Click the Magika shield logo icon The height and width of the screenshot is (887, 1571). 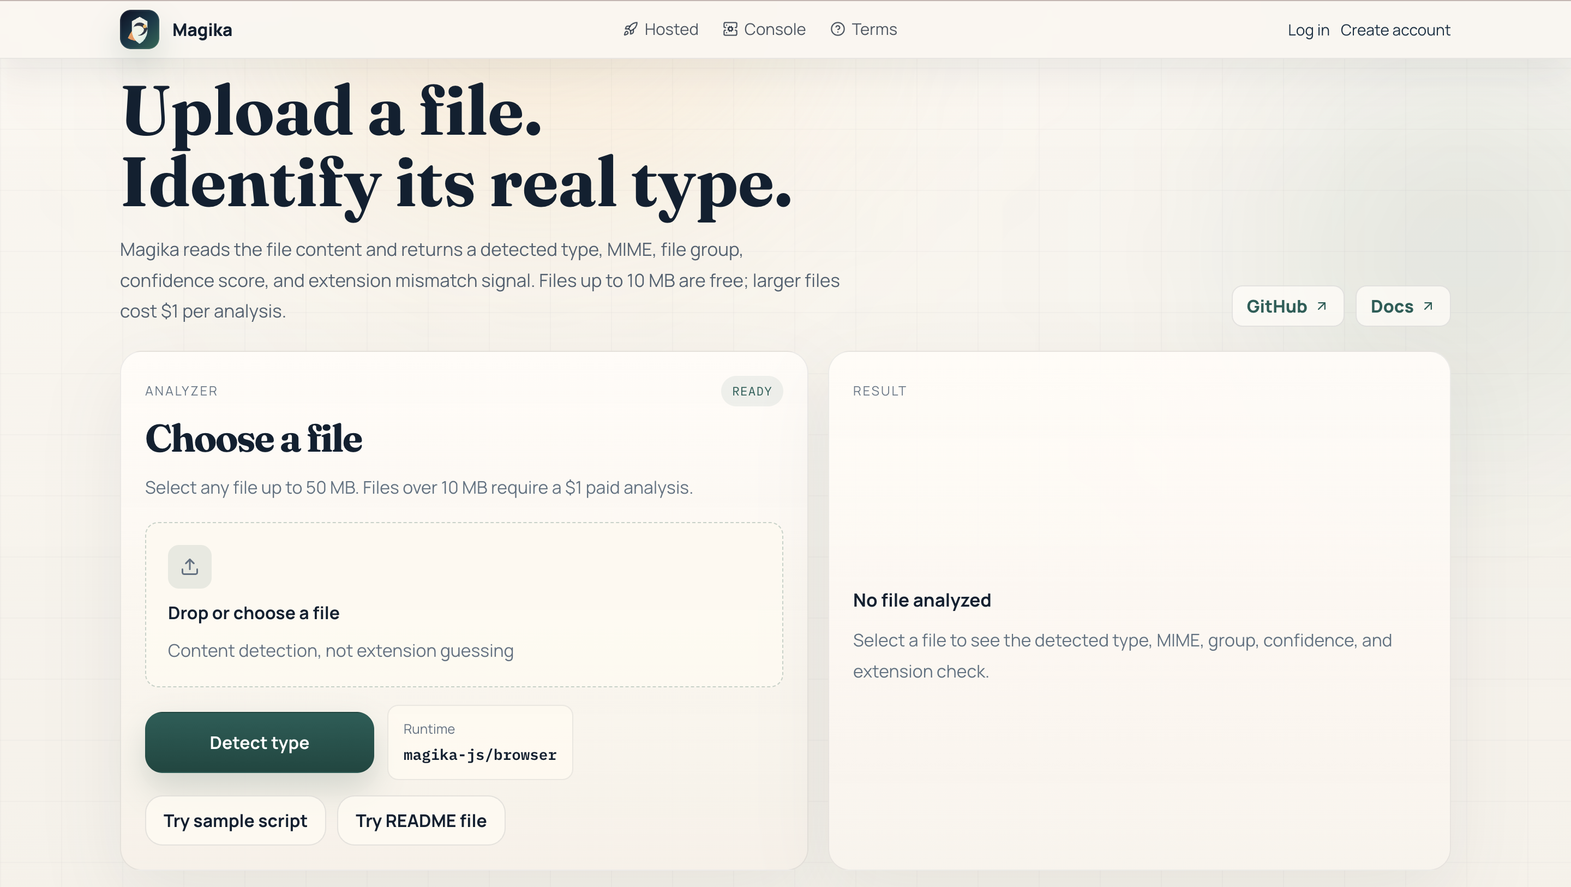pyautogui.click(x=139, y=29)
